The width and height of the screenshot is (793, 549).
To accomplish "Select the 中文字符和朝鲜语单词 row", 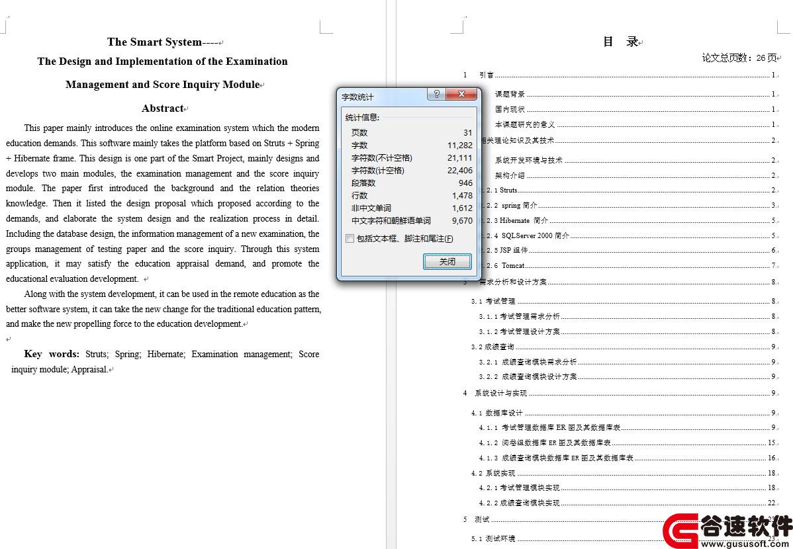I will coord(411,221).
